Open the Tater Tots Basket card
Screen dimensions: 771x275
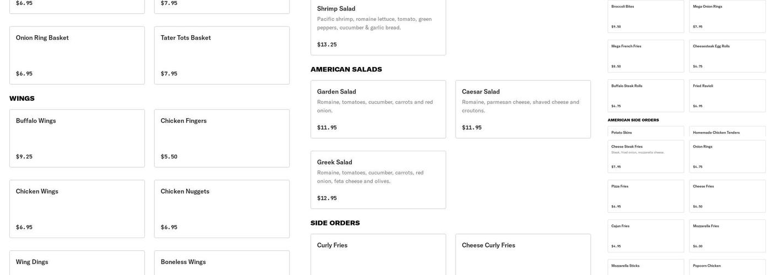pyautogui.click(x=221, y=55)
